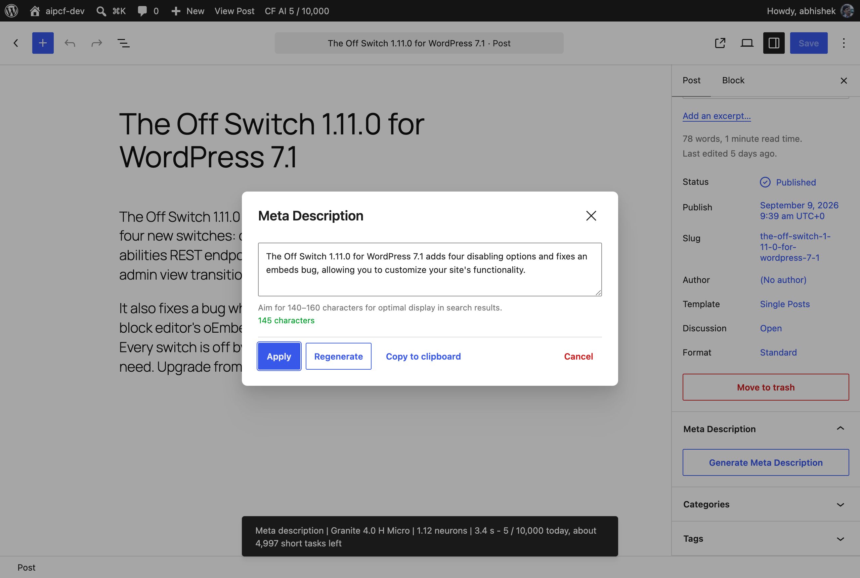The image size is (860, 578).
Task: Open the Howdy, abhishek account menu
Action: (810, 11)
